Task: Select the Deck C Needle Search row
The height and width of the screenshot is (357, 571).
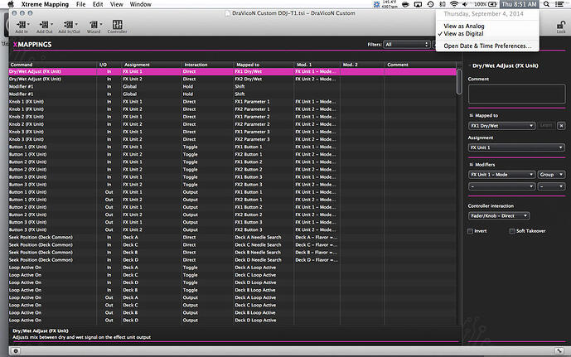Action: click(232, 245)
